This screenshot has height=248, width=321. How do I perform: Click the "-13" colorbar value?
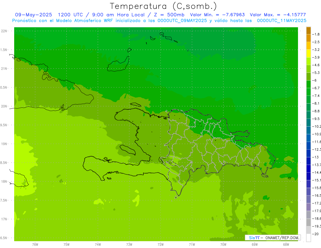click(315, 157)
